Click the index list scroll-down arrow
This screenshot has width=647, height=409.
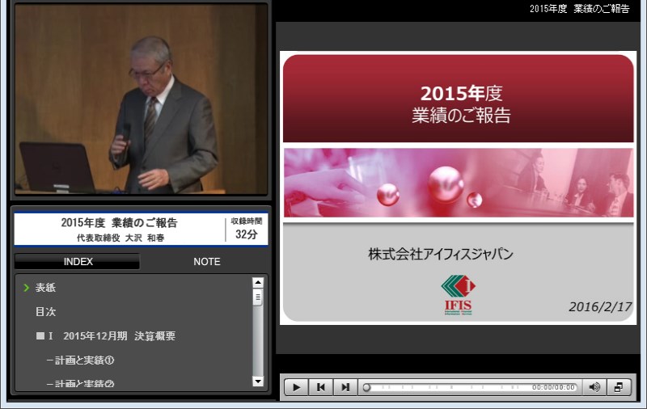[x=258, y=381]
